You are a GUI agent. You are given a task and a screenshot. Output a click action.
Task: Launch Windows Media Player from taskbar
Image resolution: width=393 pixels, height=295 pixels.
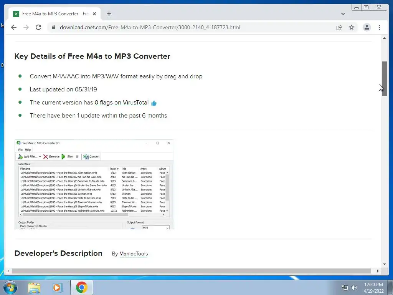click(x=58, y=287)
